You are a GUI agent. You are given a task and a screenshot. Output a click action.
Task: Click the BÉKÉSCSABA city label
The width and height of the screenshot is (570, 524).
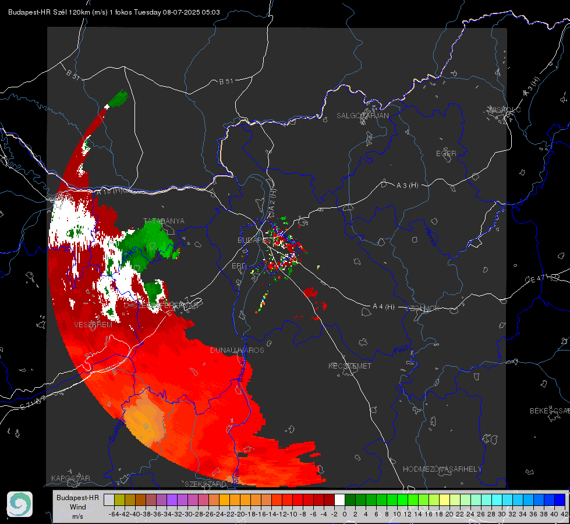[x=550, y=410]
